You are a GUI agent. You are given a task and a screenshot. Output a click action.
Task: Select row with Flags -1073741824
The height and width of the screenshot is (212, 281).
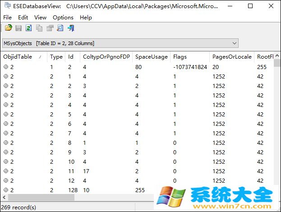137,67
